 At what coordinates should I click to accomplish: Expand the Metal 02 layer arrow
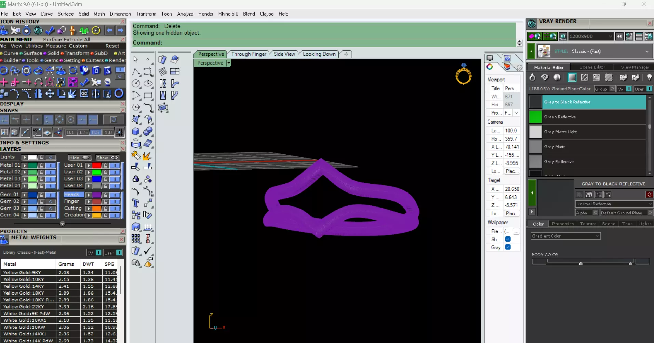pos(25,172)
